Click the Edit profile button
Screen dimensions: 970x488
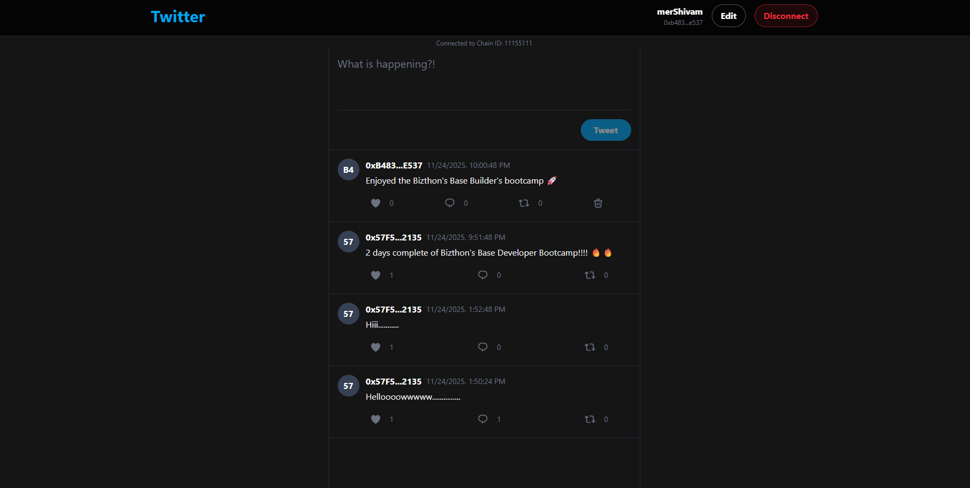(x=728, y=16)
